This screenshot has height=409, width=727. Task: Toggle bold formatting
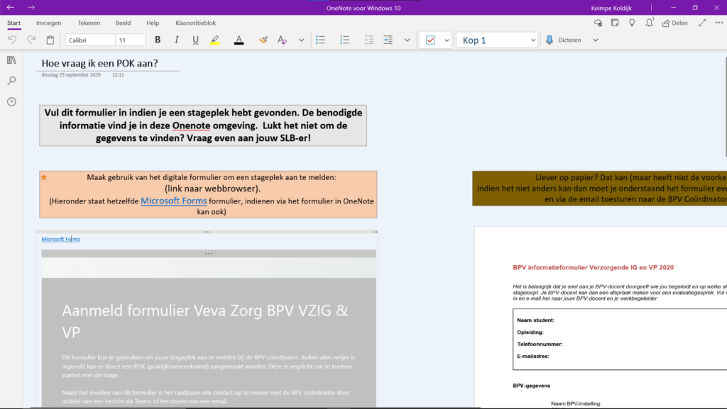tap(158, 40)
